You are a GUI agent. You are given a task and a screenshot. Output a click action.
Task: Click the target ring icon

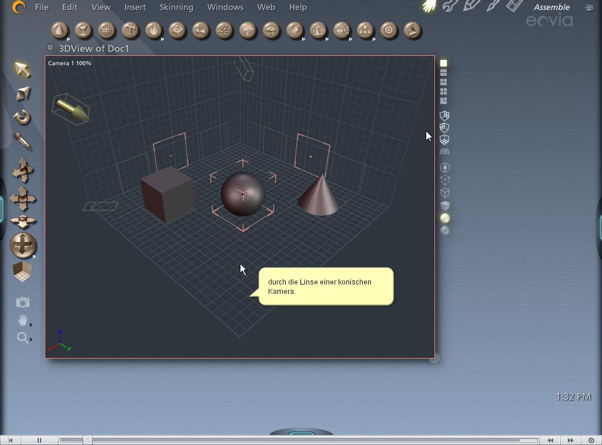(389, 31)
